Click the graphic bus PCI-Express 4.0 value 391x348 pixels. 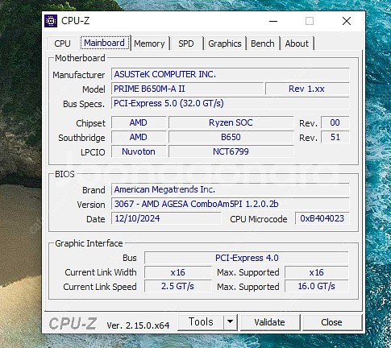pyautogui.click(x=247, y=258)
